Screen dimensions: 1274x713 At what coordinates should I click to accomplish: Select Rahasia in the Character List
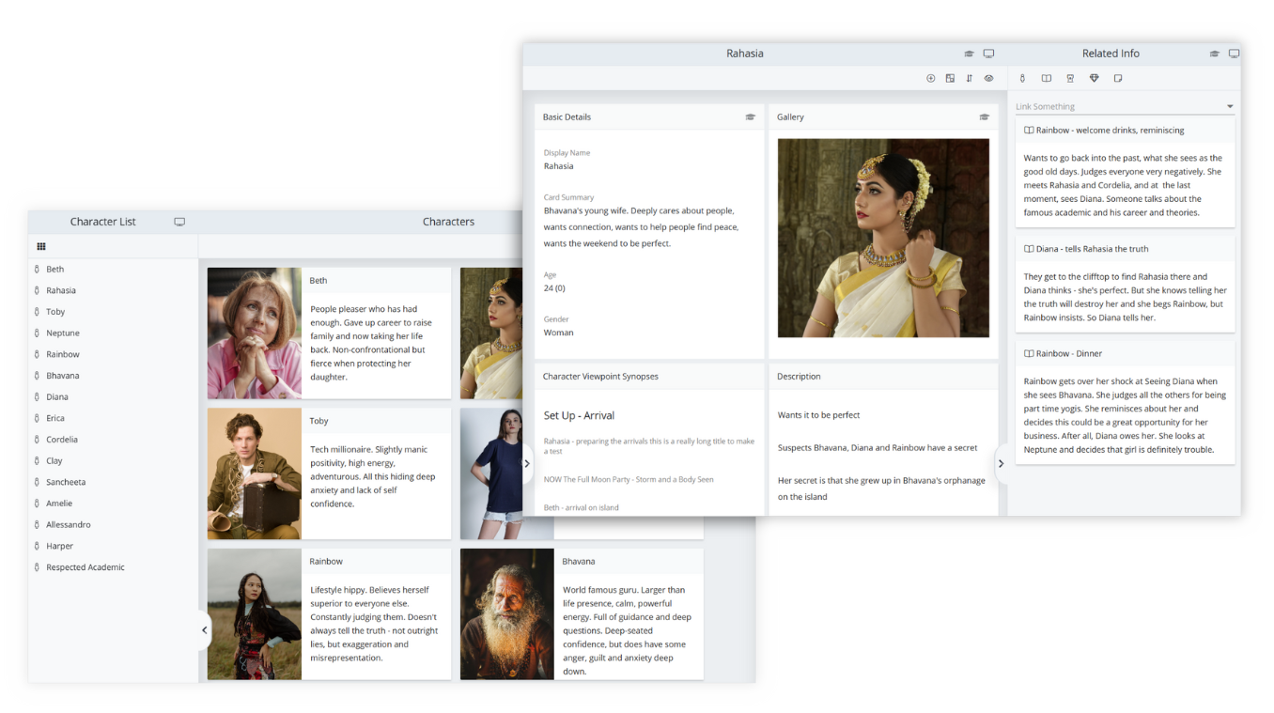61,290
